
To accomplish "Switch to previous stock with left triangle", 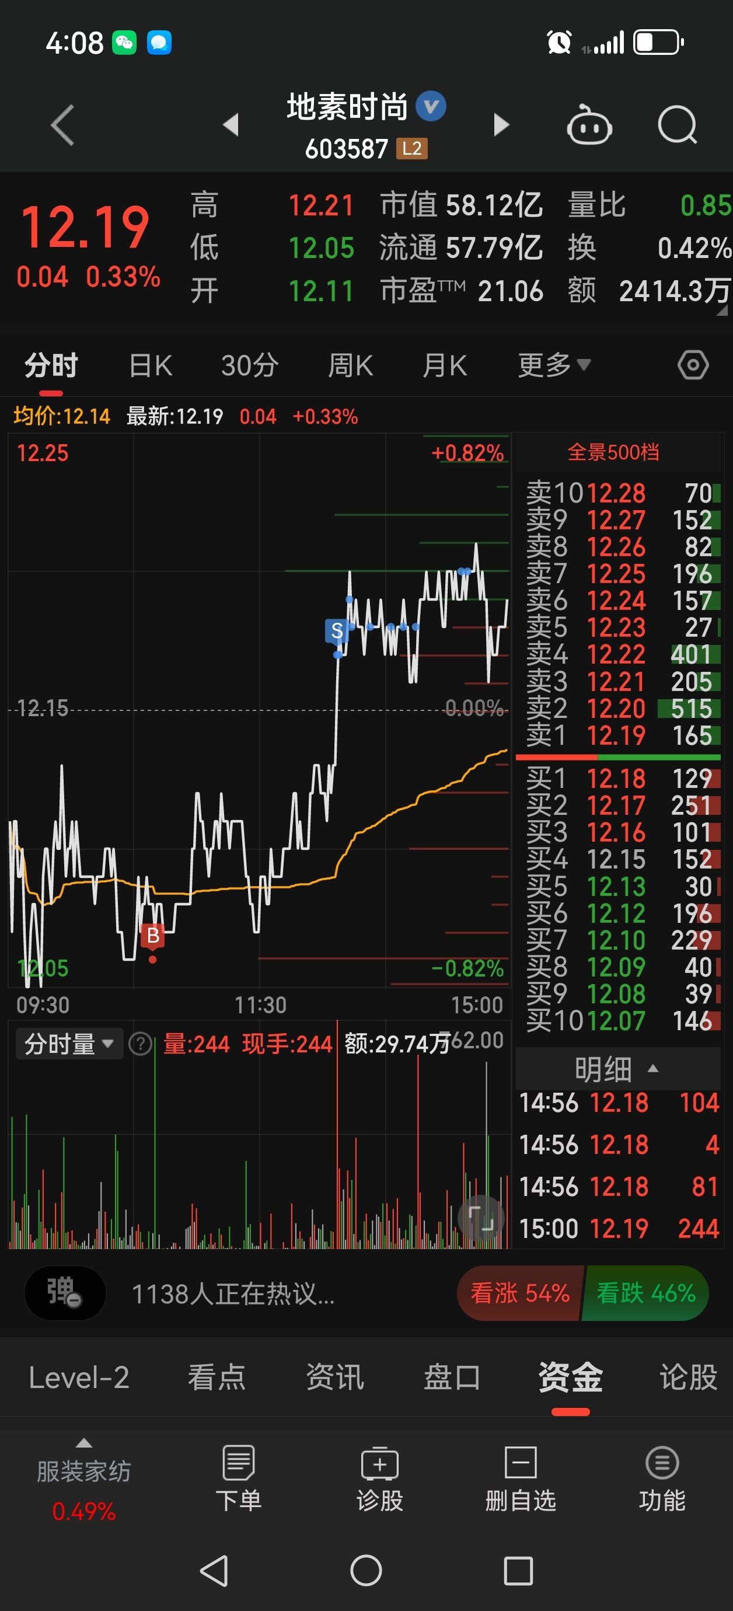I will tap(231, 124).
